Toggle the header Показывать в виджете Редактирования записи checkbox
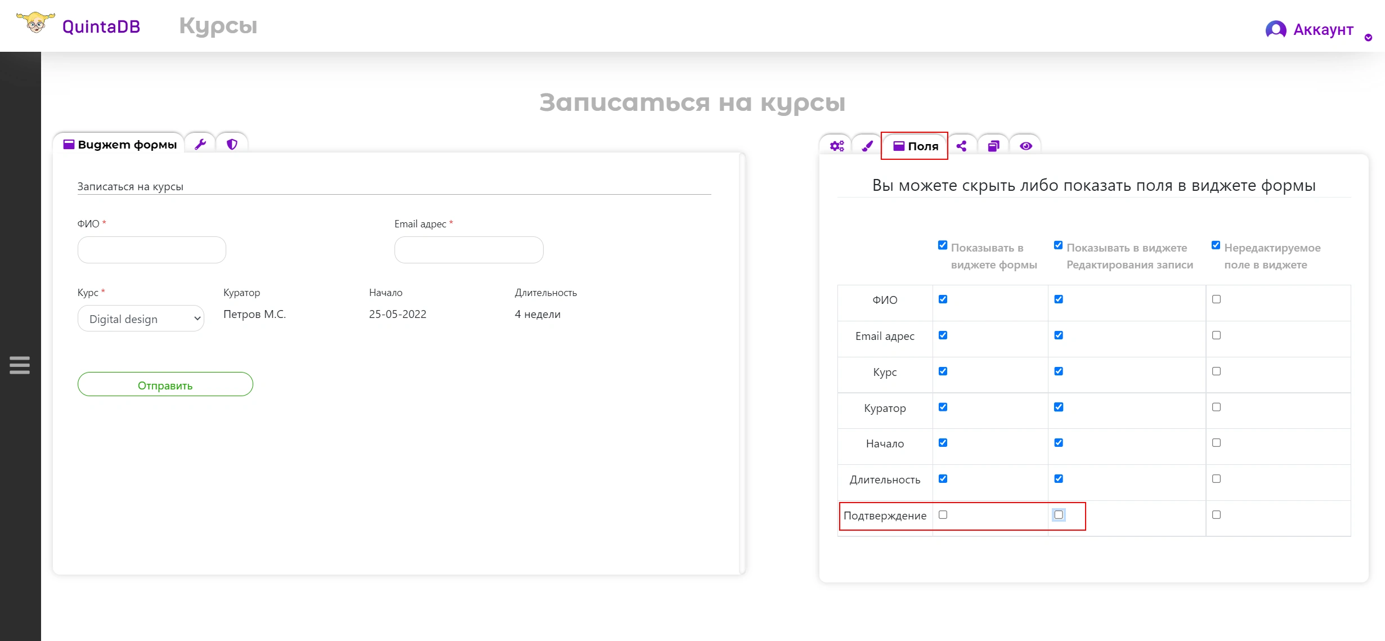 (x=1058, y=245)
